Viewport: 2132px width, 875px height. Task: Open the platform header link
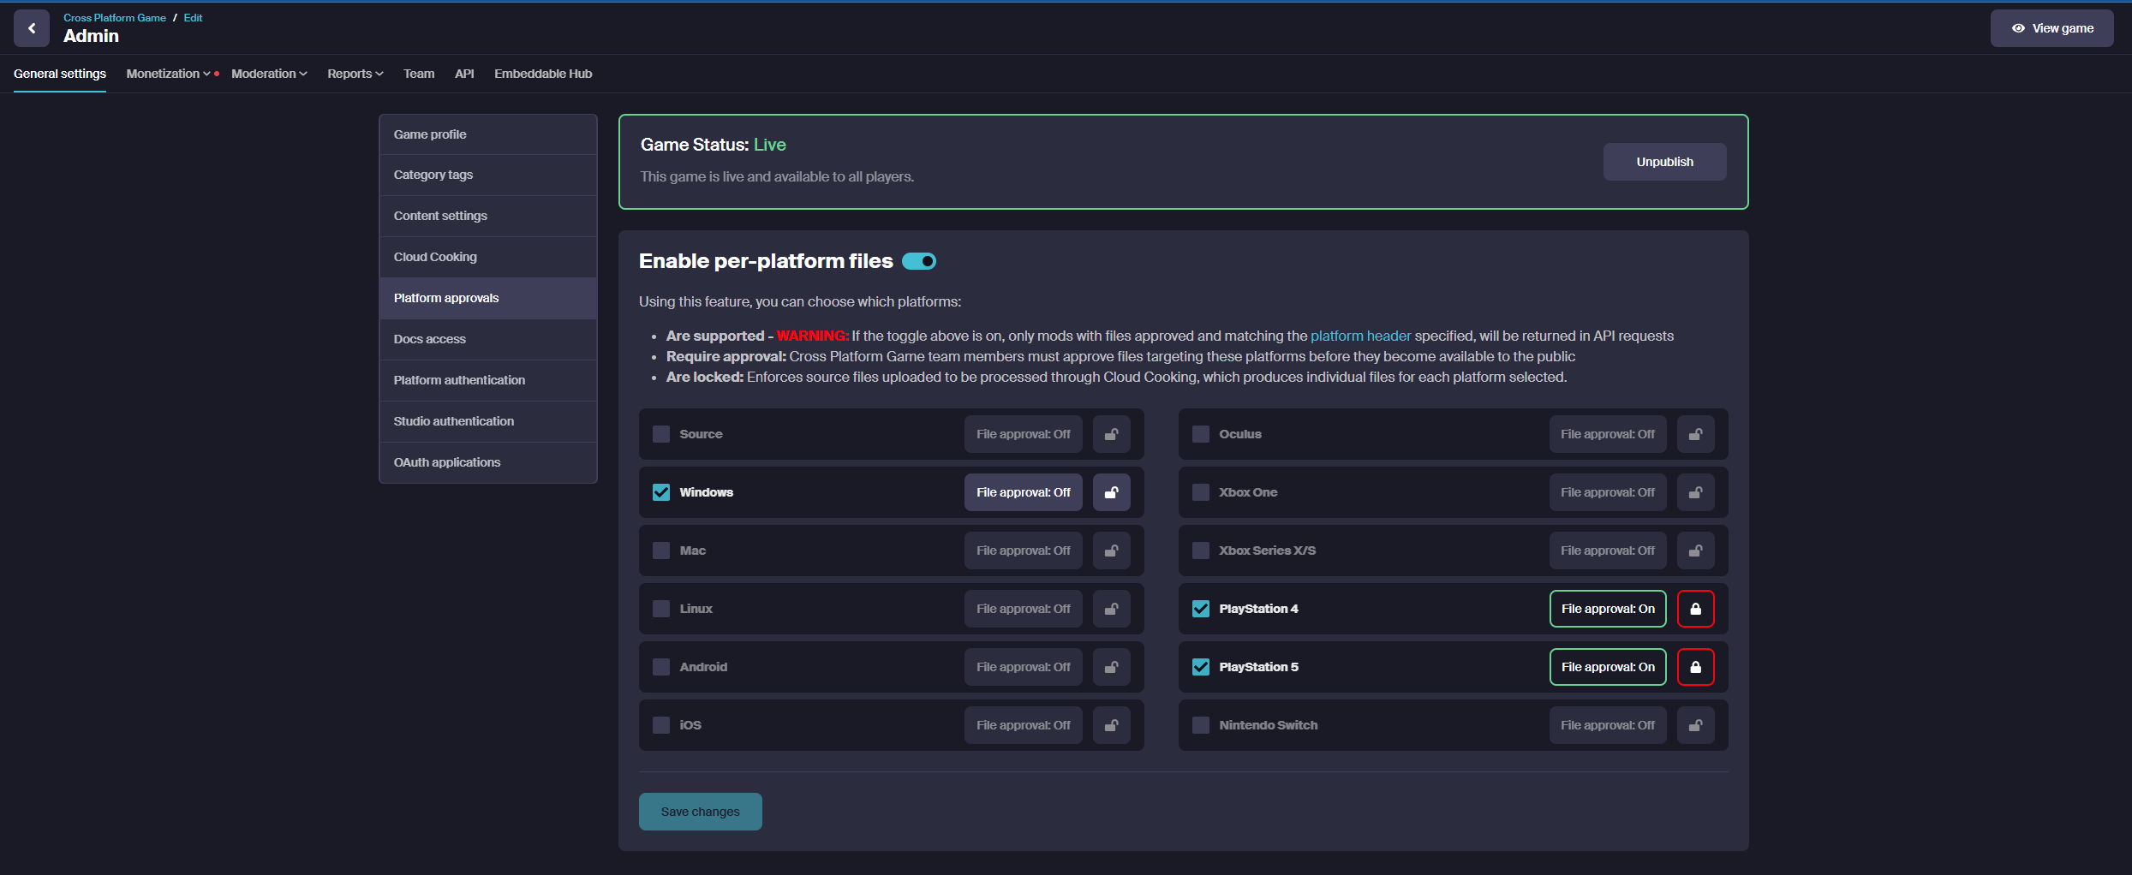[1360, 336]
